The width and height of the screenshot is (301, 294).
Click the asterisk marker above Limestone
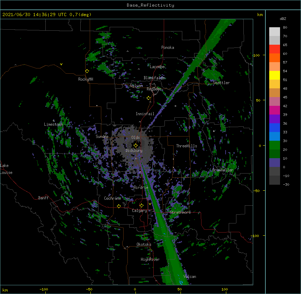click(x=54, y=120)
